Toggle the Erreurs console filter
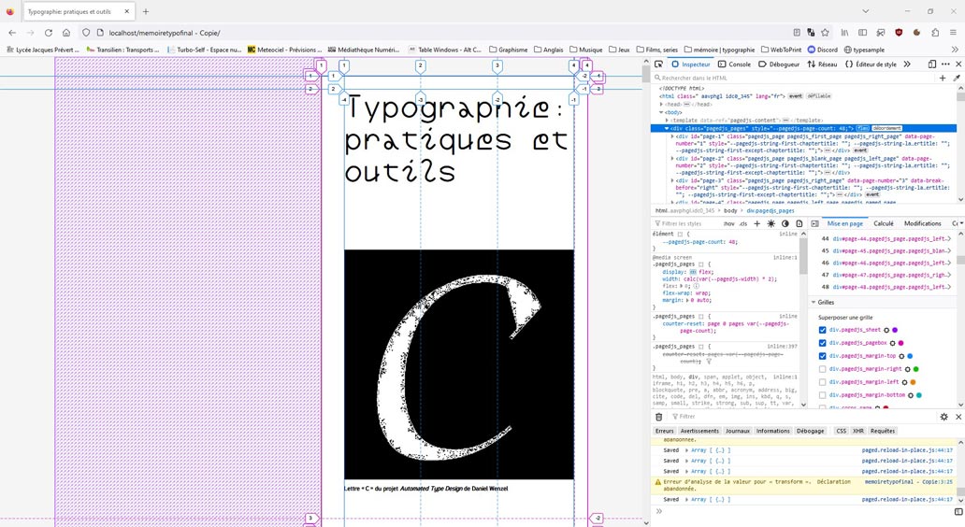The height and width of the screenshot is (527, 965). pos(664,431)
